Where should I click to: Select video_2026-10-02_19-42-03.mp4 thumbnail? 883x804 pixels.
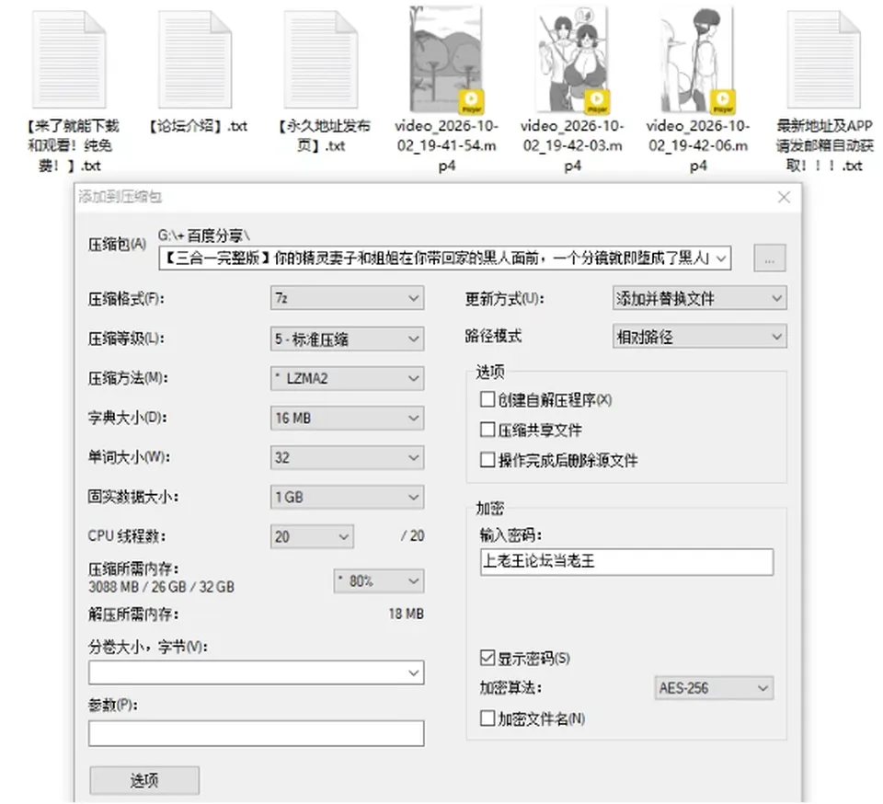[x=572, y=59]
